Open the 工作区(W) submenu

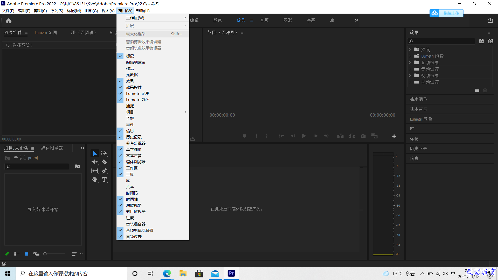153,18
